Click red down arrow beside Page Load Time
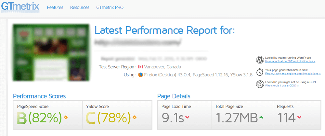Screen dimensions: 325x136 click(187, 117)
